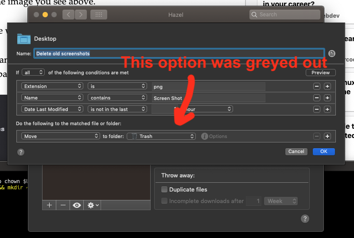This screenshot has width=354, height=238.
Task: Open the Week period dropdown
Action: (x=281, y=201)
